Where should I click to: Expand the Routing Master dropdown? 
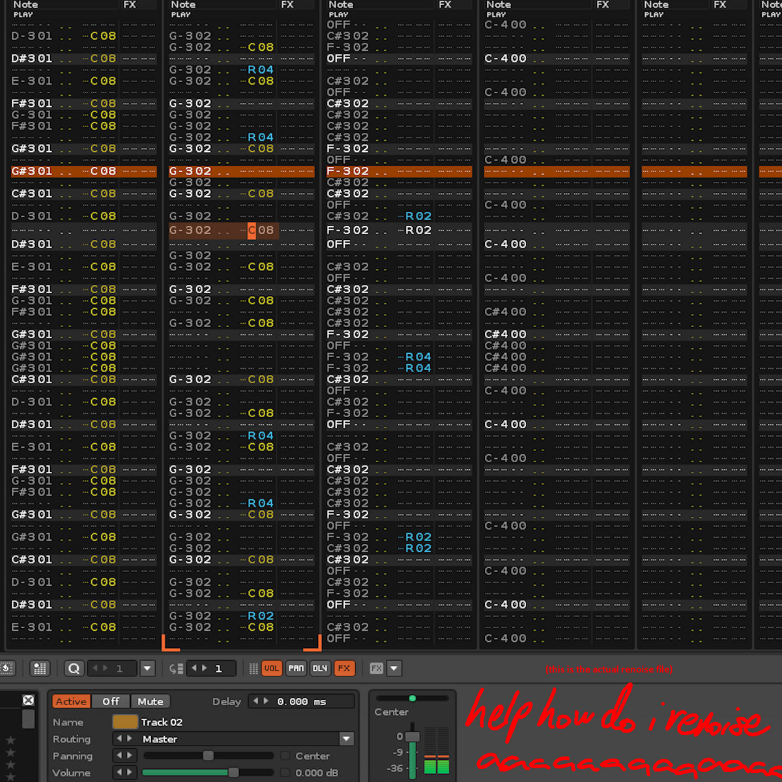click(346, 739)
